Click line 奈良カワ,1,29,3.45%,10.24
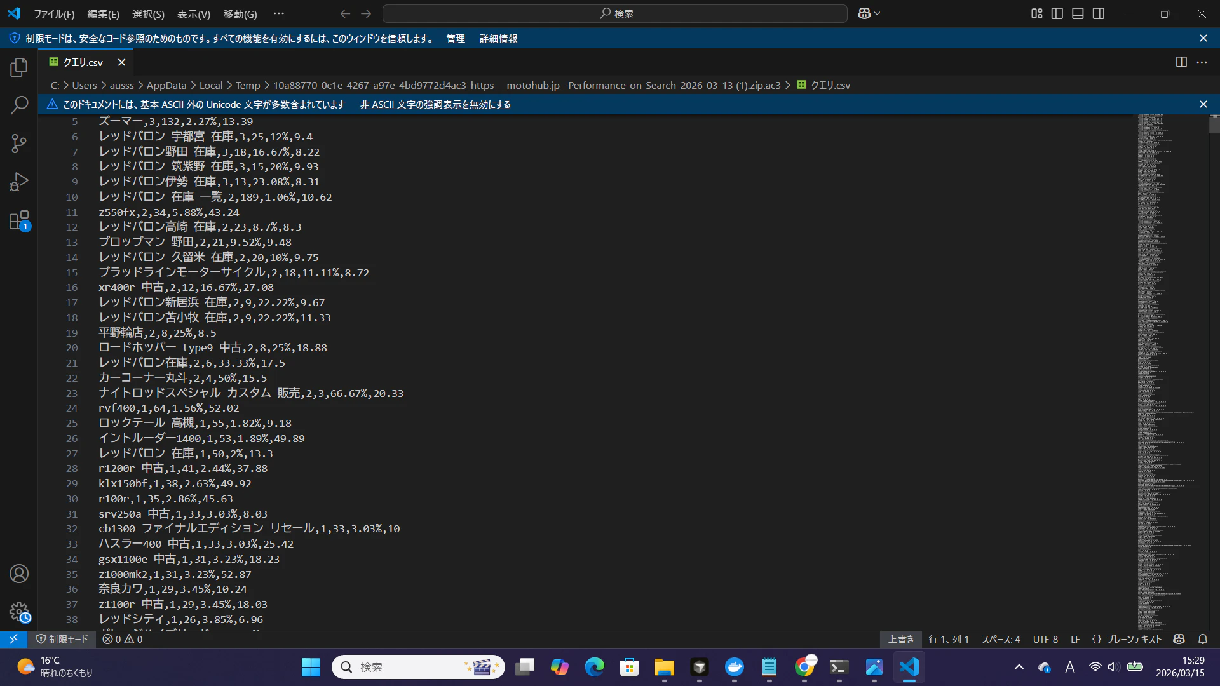 tap(172, 589)
